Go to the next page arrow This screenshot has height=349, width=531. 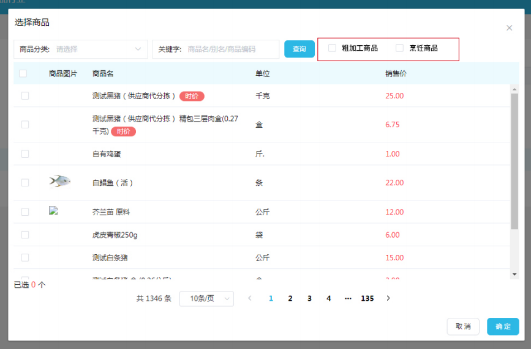(x=388, y=298)
